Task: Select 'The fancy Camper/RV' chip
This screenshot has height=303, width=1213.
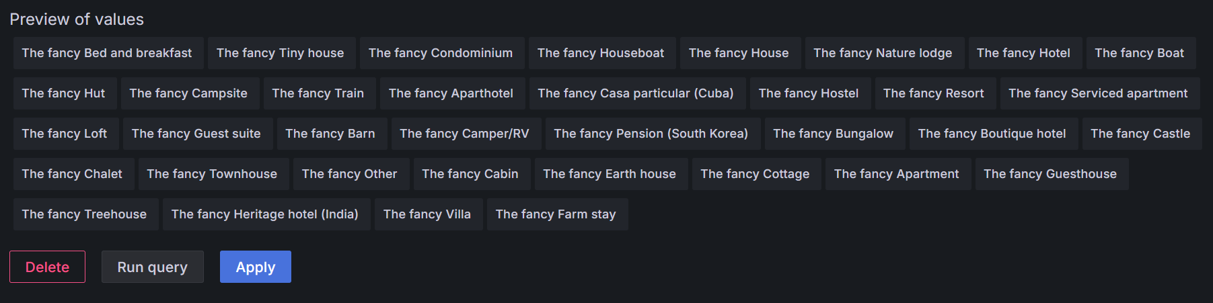Action: pyautogui.click(x=464, y=134)
